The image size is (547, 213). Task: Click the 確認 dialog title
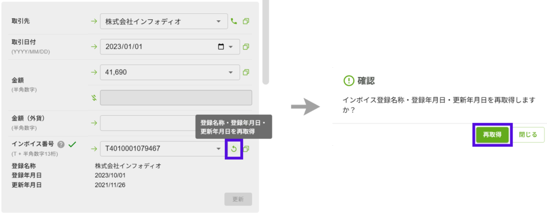[366, 81]
